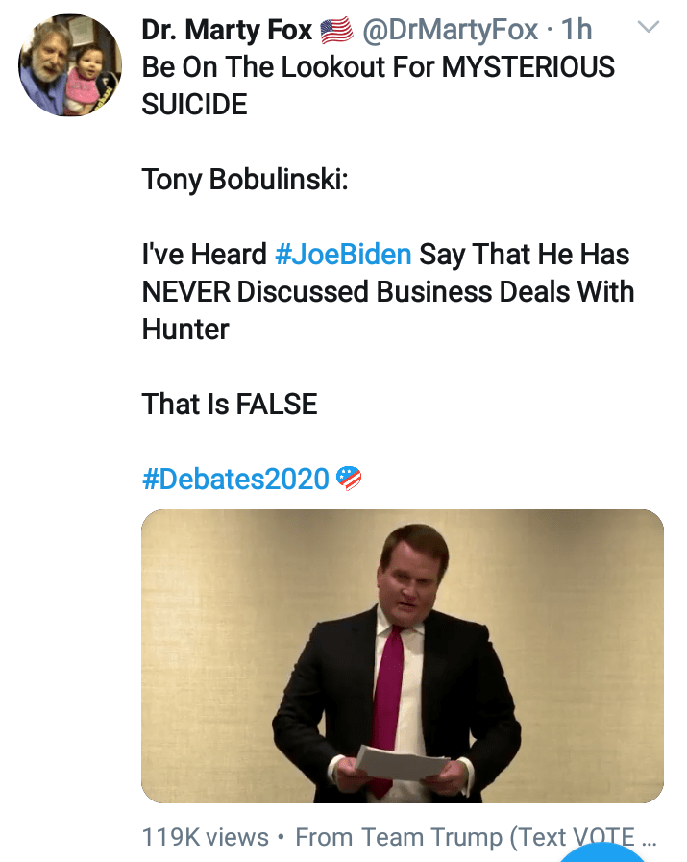Open the #Debates2020 hashtag

click(235, 479)
